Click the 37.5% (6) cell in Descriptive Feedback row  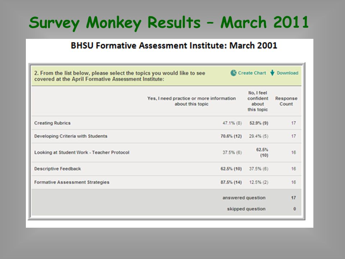(259, 169)
